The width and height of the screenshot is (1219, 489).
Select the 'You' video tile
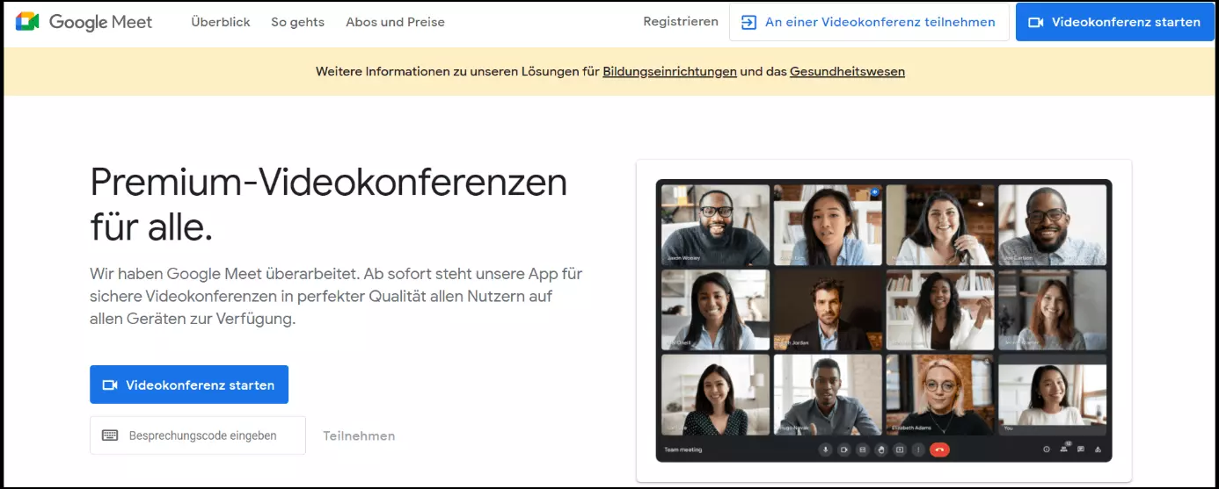pyautogui.click(x=1052, y=395)
